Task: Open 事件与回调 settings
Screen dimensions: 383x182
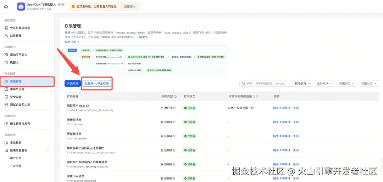Action: click(18, 89)
